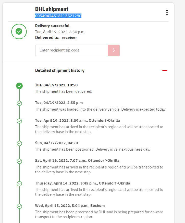185x223 pixels.
Task: Click the Thursday April 14 timeline checkmark
Action: click(x=19, y=183)
